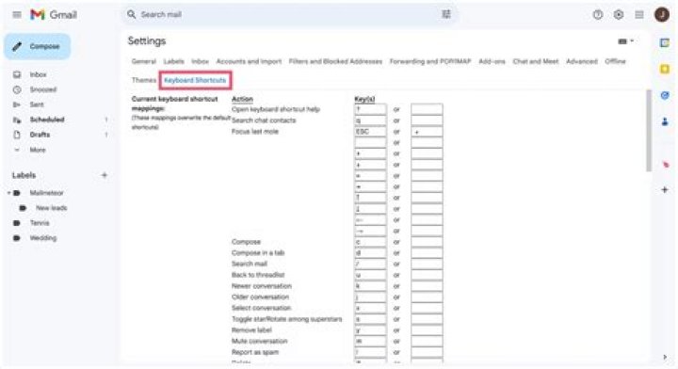Image resolution: width=678 pixels, height=369 pixels.
Task: Open the red add-on side panel icon
Action: pos(665,164)
